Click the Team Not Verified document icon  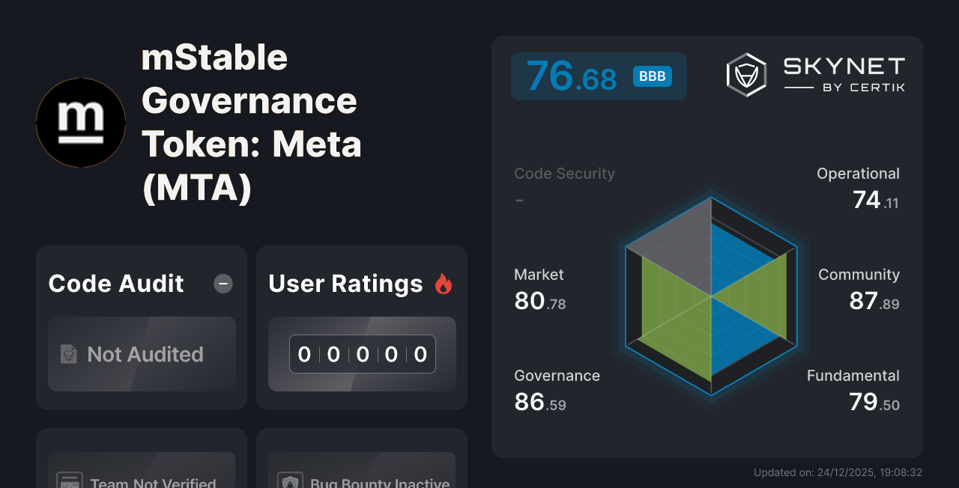click(70, 482)
